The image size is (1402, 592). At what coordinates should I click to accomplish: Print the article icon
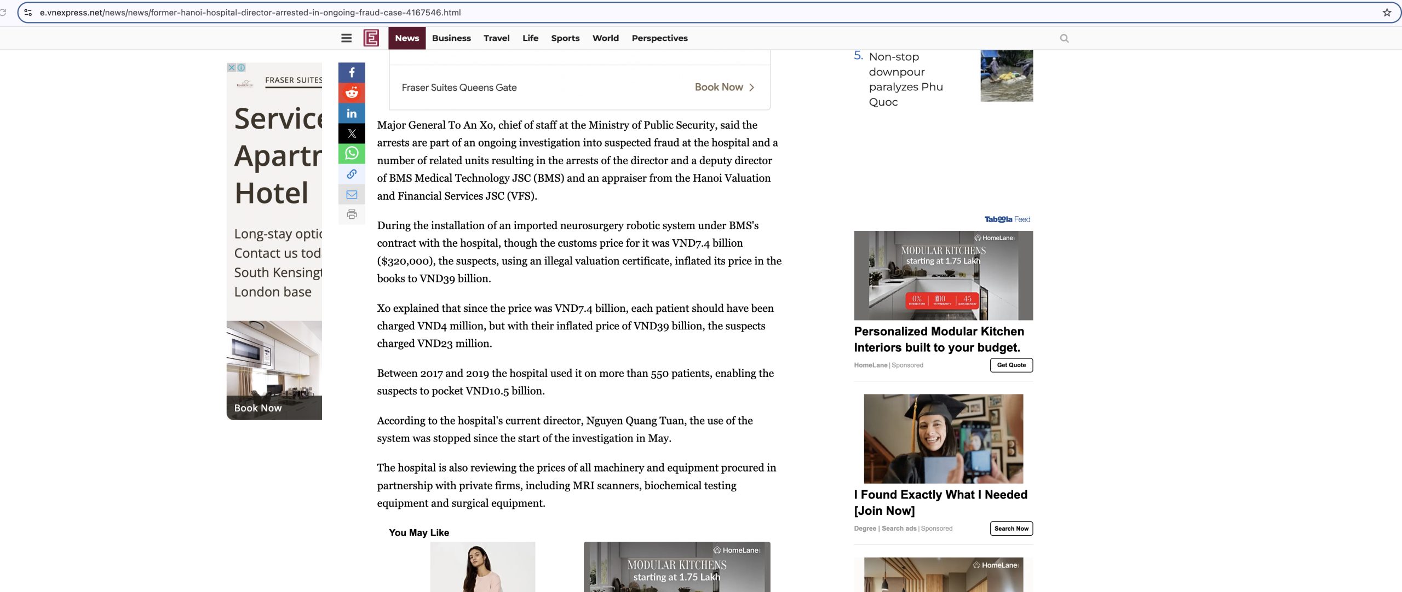pos(352,214)
